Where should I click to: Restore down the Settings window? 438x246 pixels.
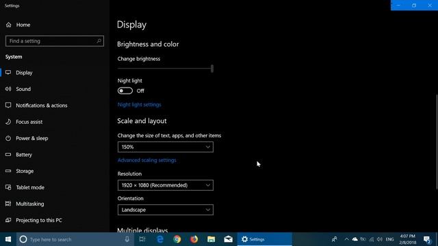pyautogui.click(x=414, y=5)
